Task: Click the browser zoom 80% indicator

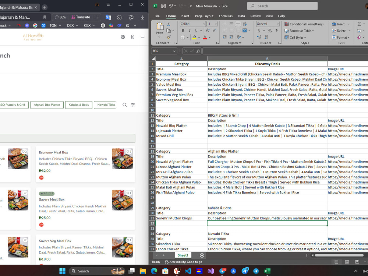Action: 60,17
